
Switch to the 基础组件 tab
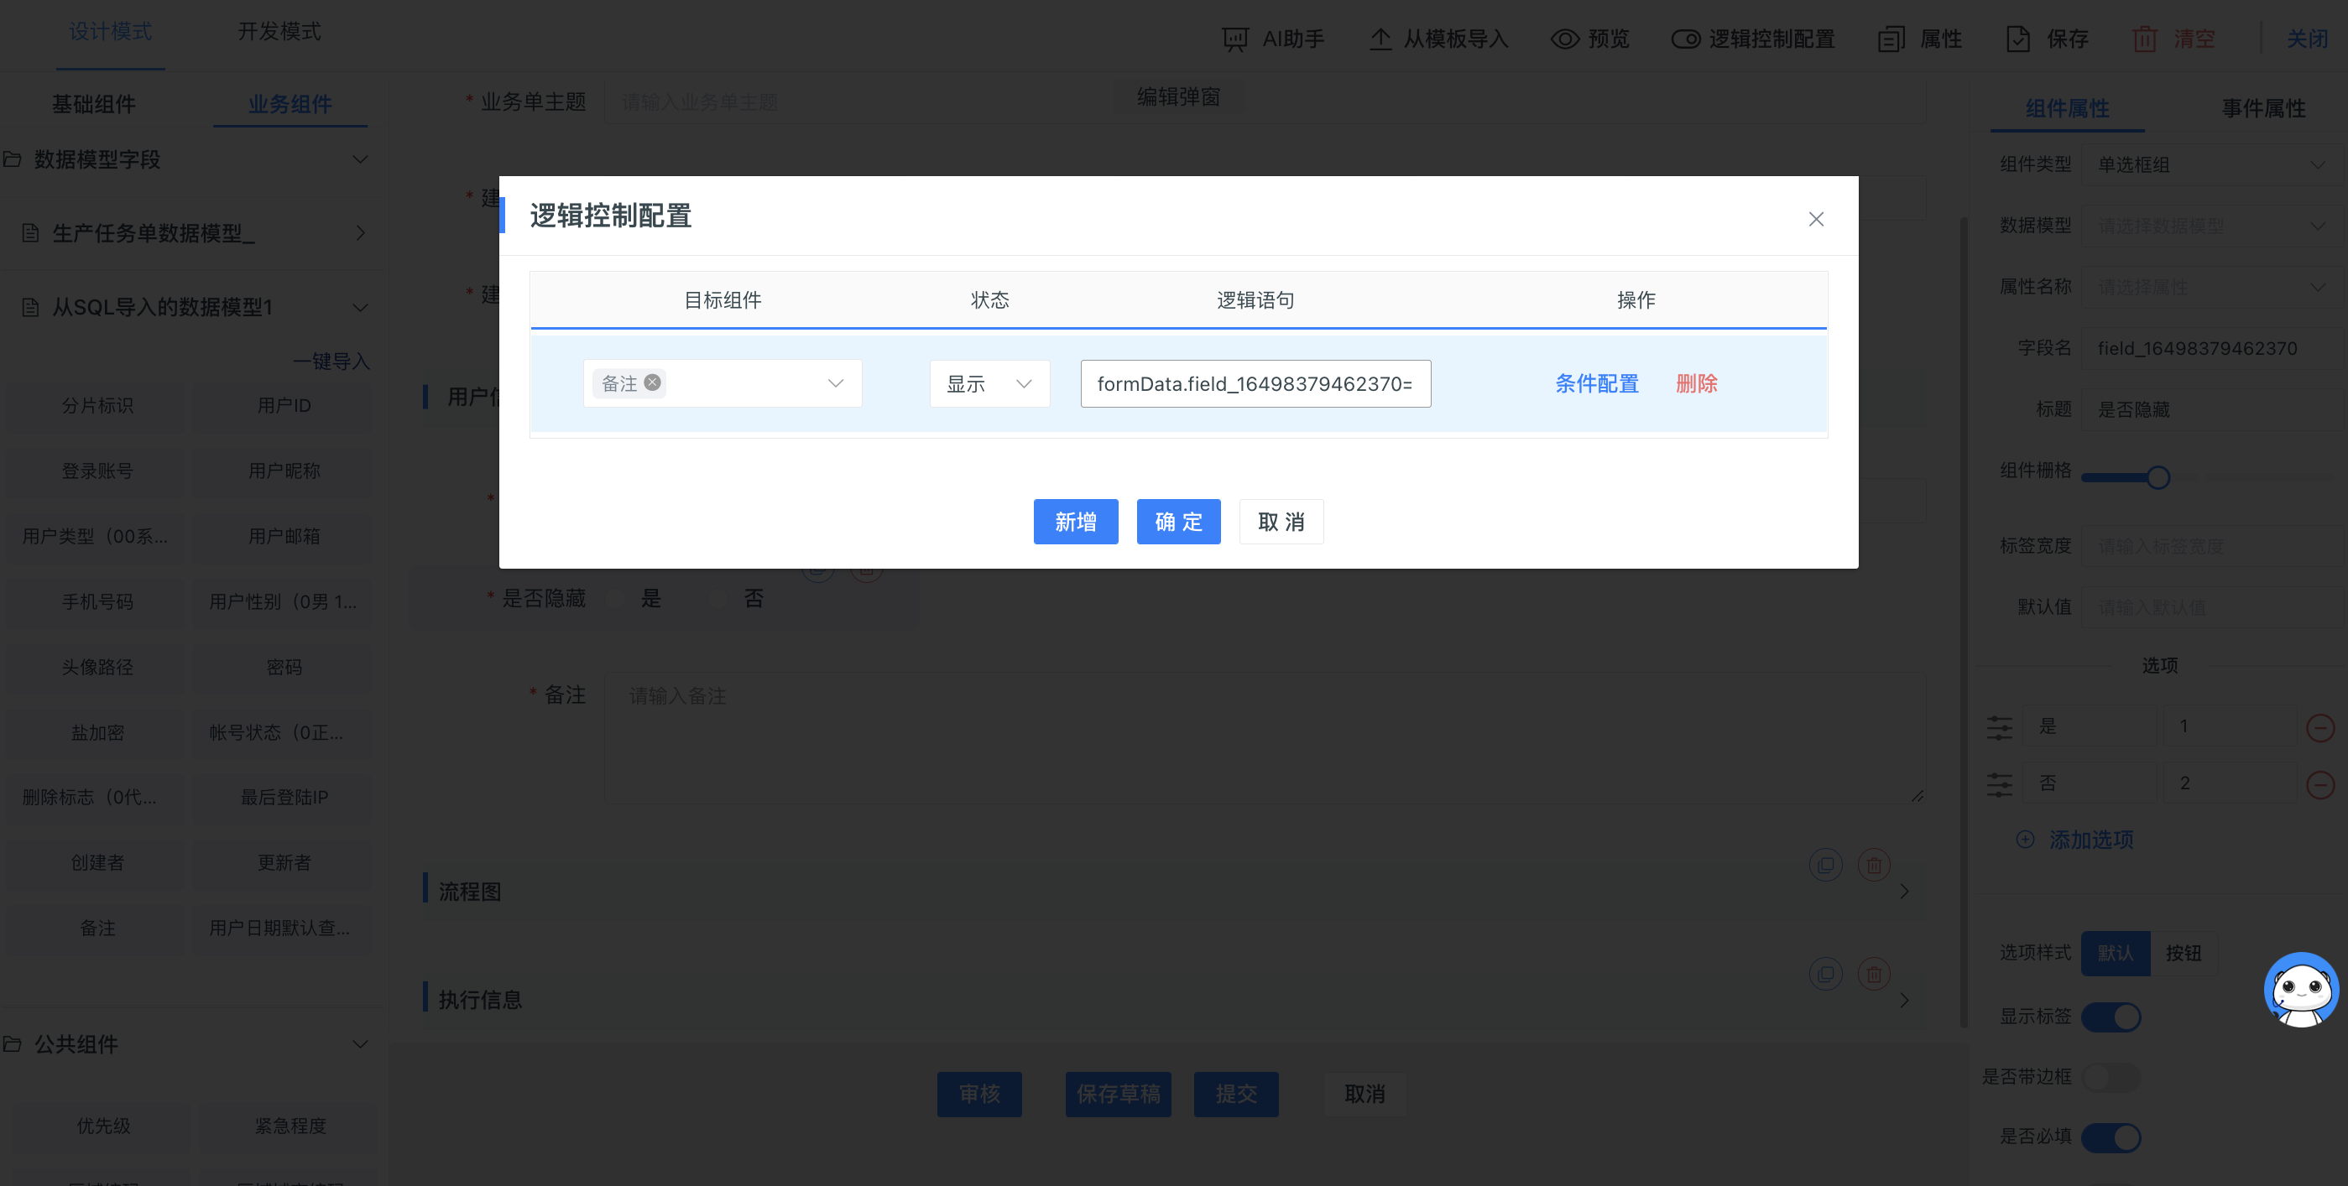click(x=94, y=105)
